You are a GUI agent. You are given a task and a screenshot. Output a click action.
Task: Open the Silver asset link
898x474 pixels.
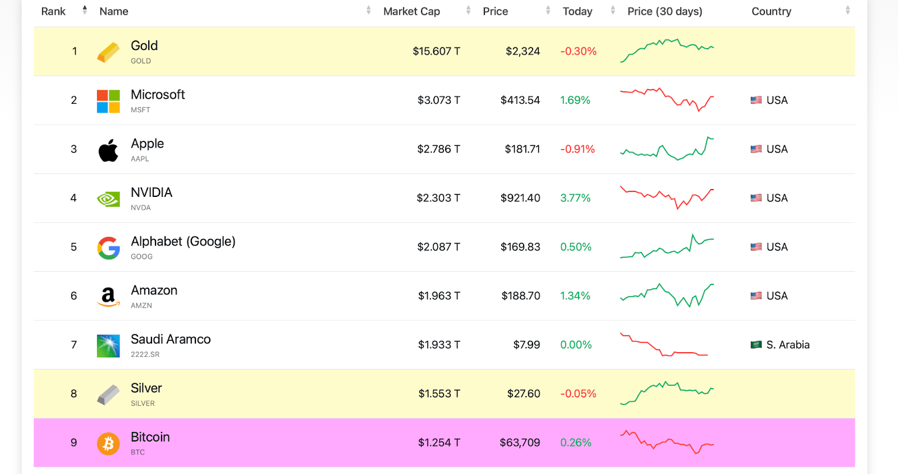146,388
